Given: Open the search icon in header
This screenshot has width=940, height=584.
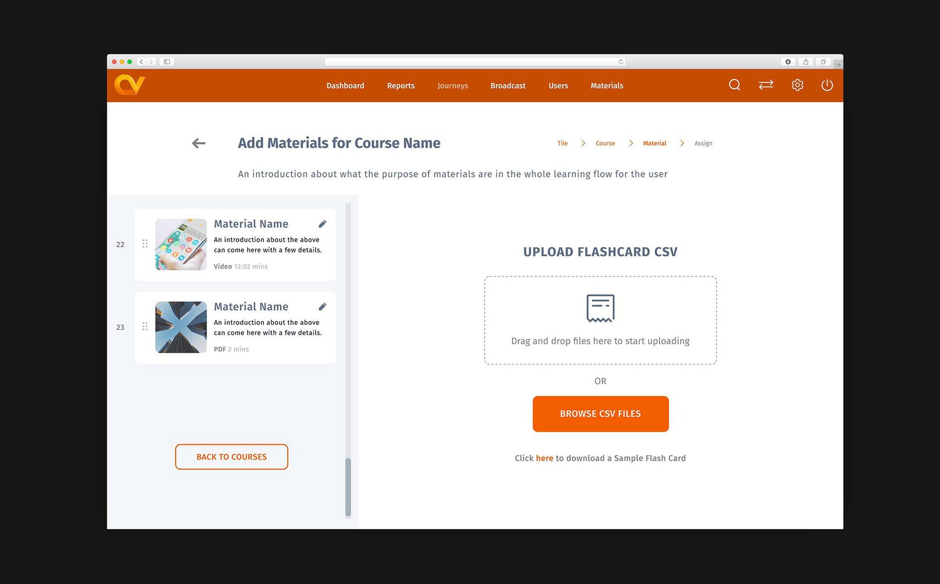Looking at the screenshot, I should pos(734,85).
